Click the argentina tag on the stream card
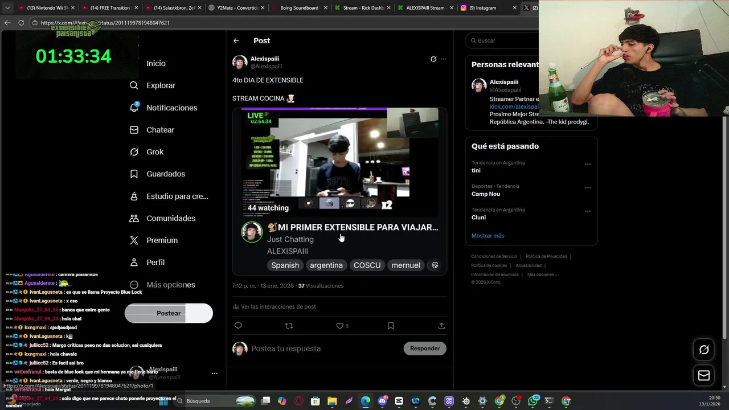The image size is (729, 410). coord(326,265)
